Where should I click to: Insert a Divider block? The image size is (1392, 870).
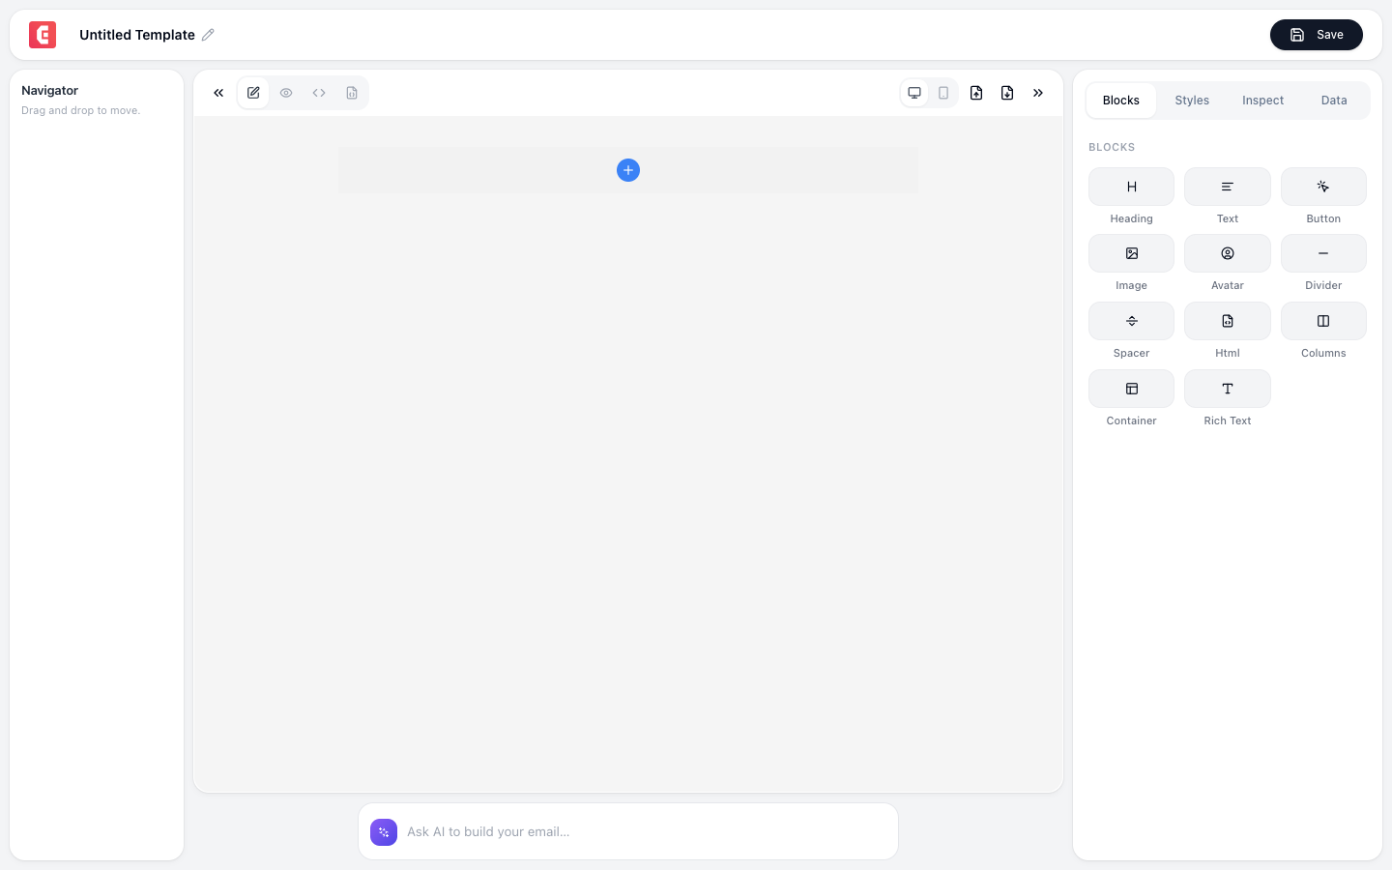pos(1323,253)
